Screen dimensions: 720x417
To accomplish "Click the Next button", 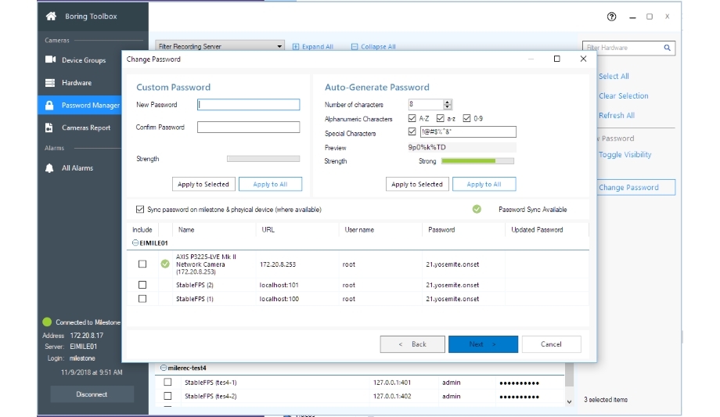I will point(483,344).
